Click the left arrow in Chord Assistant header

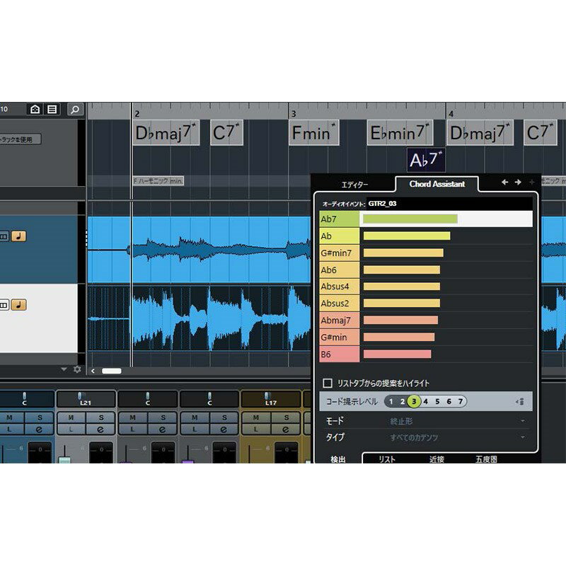coord(504,183)
